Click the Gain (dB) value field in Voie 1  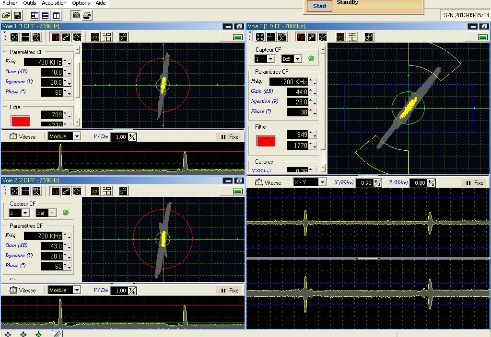[52, 72]
